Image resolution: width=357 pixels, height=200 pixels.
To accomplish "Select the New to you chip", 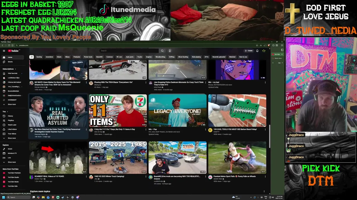I will pyautogui.click(x=243, y=57).
